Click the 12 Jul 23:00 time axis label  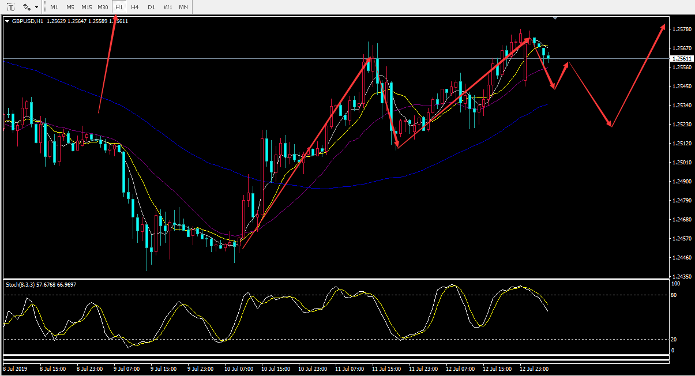click(534, 369)
